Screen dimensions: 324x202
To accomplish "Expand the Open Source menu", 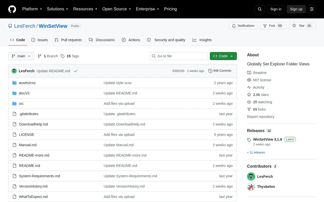I will [x=117, y=9].
